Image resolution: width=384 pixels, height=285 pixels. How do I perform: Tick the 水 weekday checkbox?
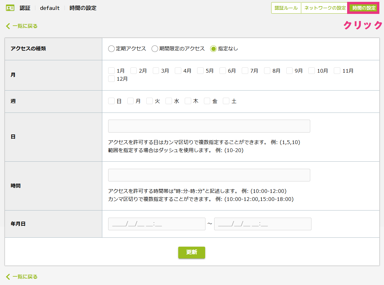[169, 101]
